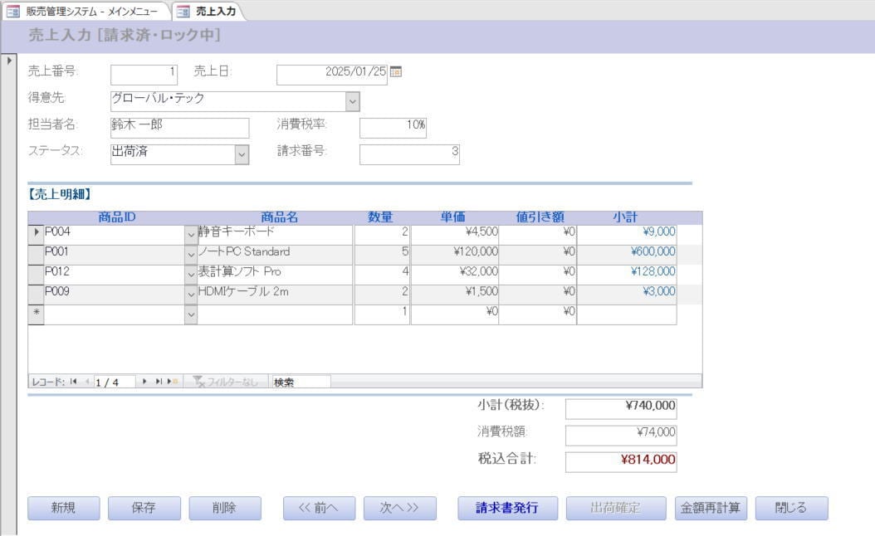The width and height of the screenshot is (875, 536).
Task: Click the 担当者名 field showing 鈴木 一郎
Action: click(x=179, y=128)
